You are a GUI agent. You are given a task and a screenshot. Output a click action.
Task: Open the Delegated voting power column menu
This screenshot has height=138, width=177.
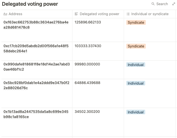(x=99, y=14)
